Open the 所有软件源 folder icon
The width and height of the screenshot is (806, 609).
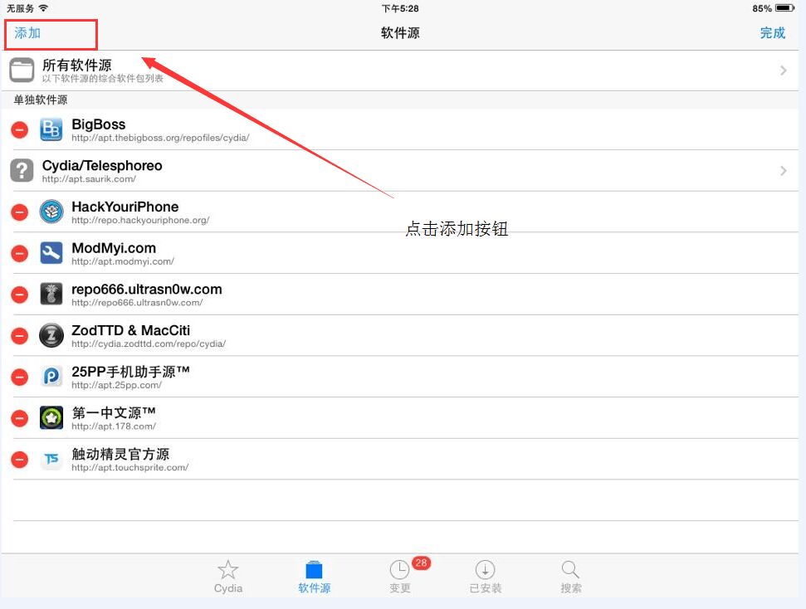(22, 70)
